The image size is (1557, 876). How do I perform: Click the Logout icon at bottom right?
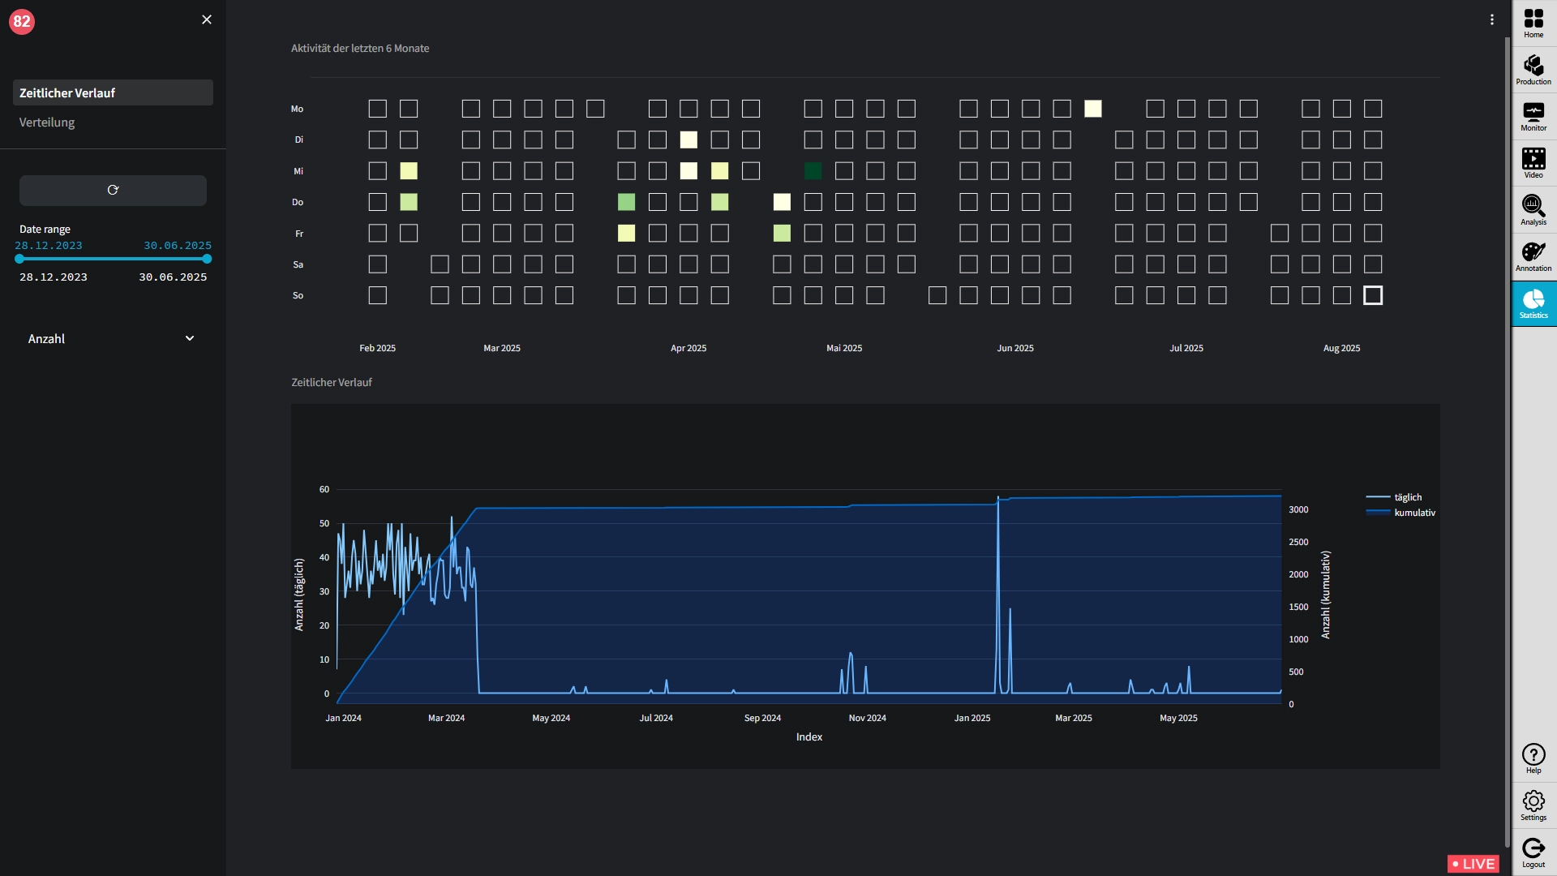click(1533, 851)
